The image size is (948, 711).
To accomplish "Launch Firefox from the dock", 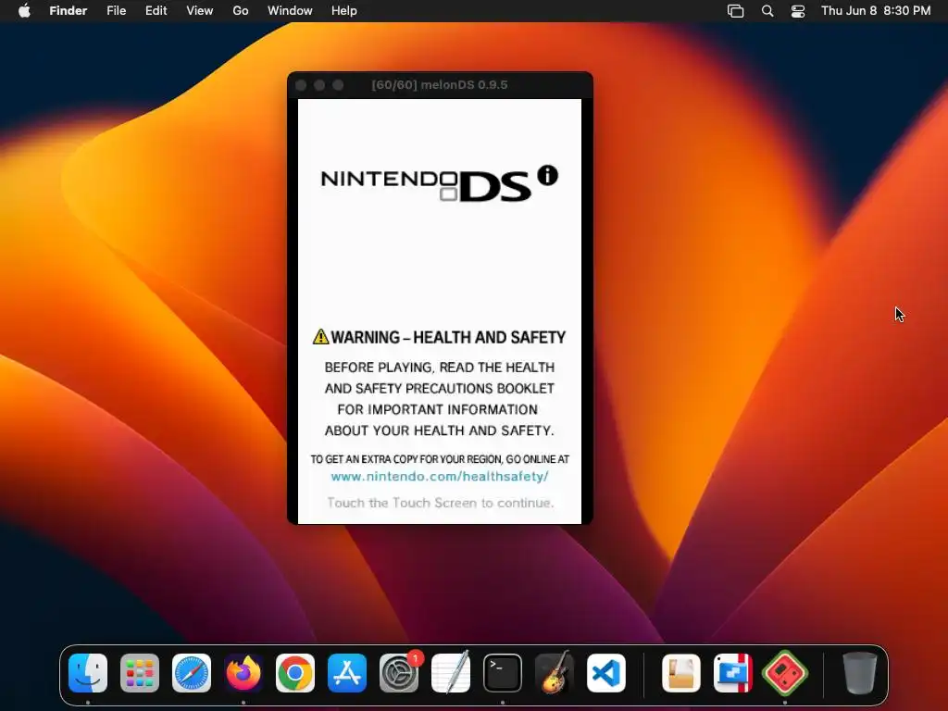I will click(x=243, y=672).
